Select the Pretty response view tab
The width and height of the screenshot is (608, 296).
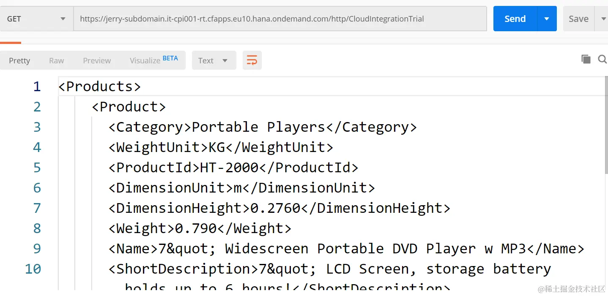[x=19, y=60]
